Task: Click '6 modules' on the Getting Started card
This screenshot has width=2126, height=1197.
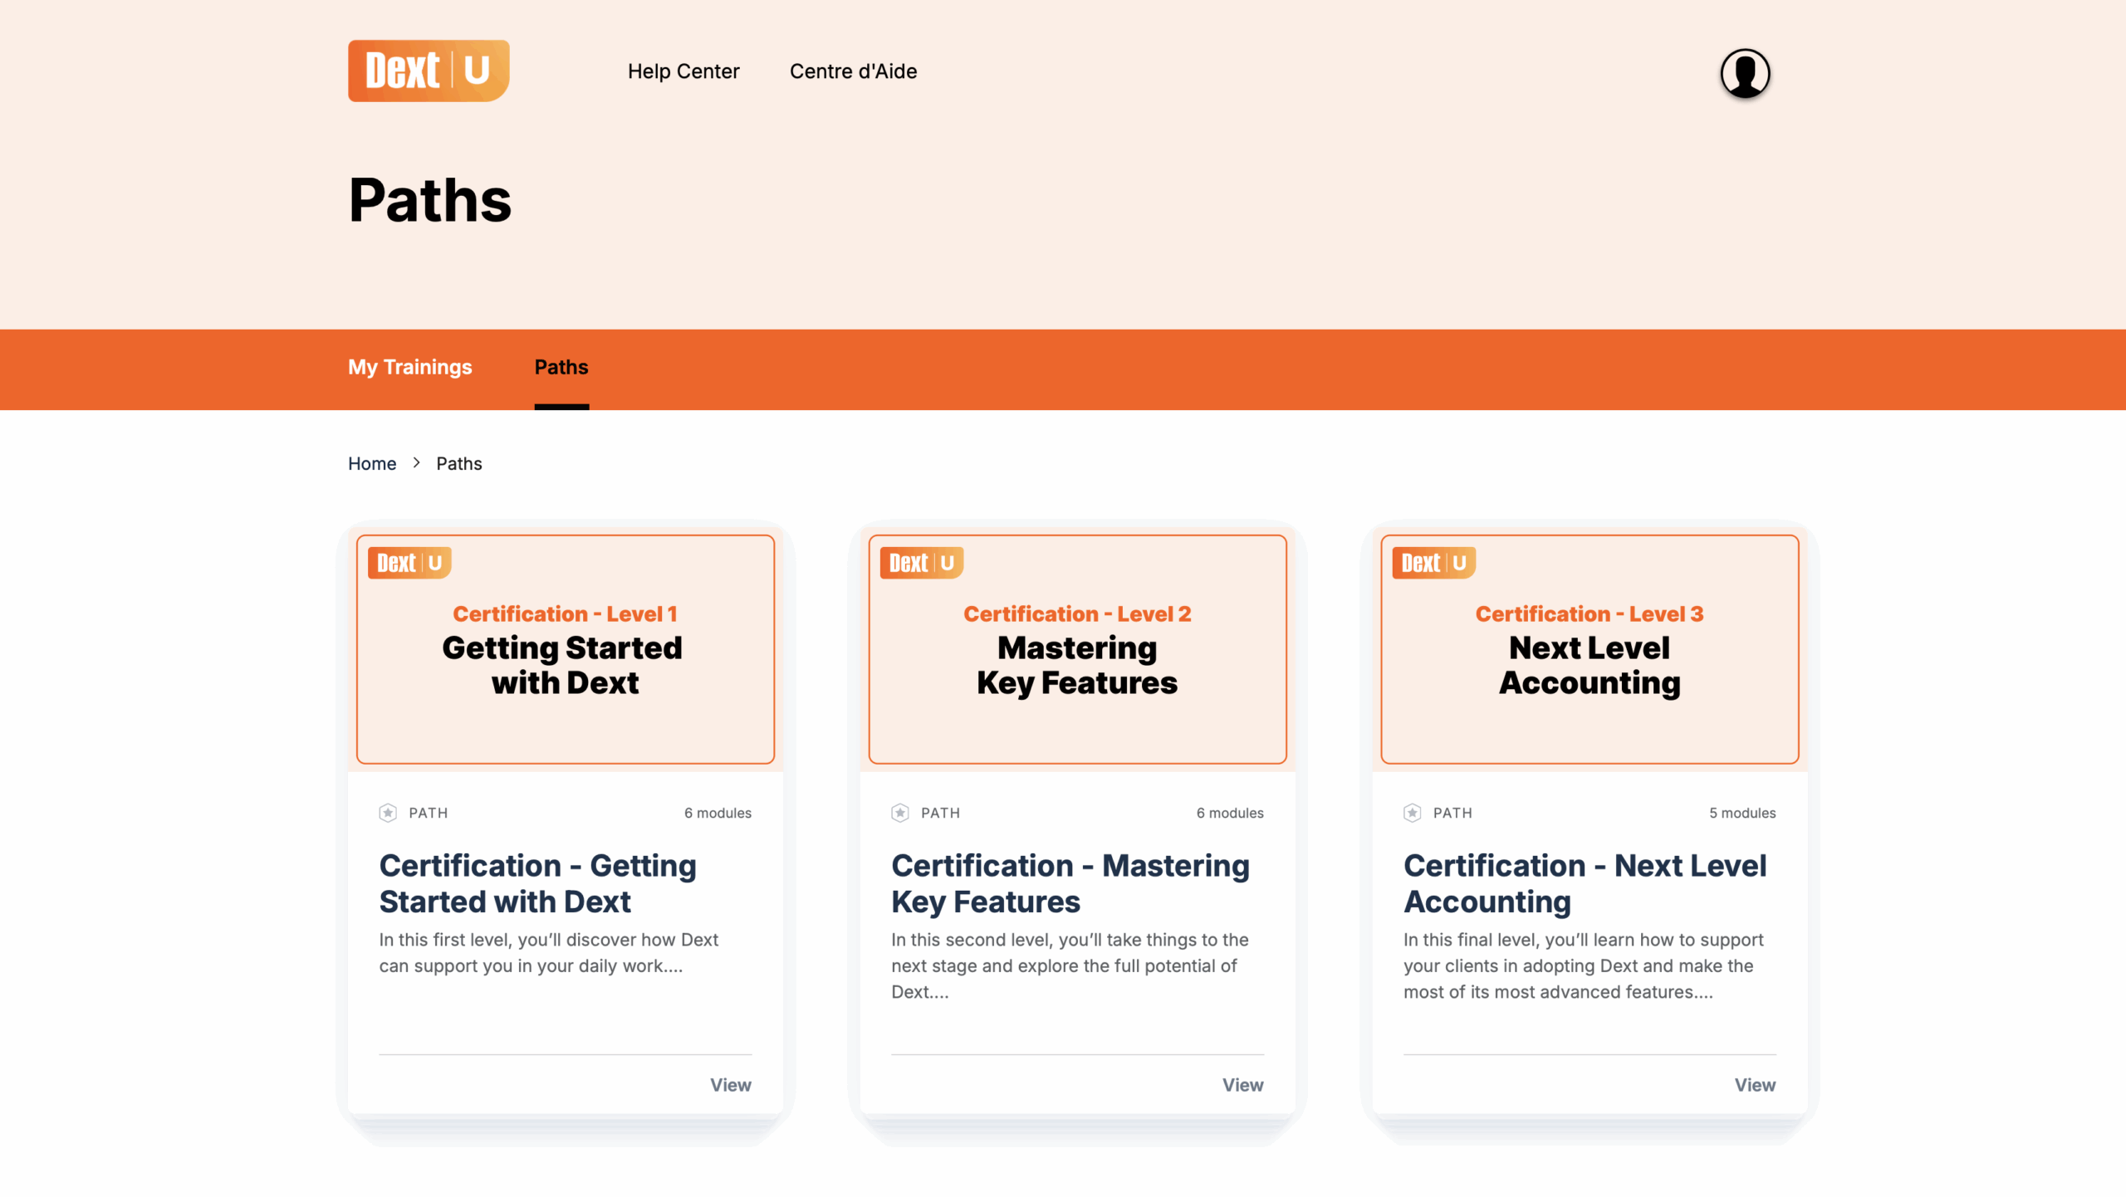Action: pyautogui.click(x=718, y=813)
